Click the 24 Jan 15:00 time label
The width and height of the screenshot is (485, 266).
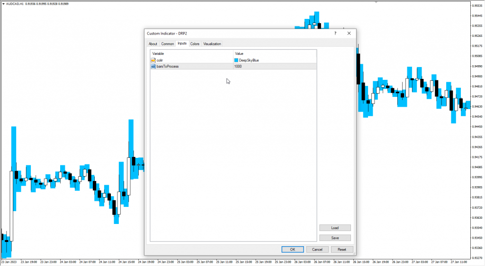pos(126,262)
